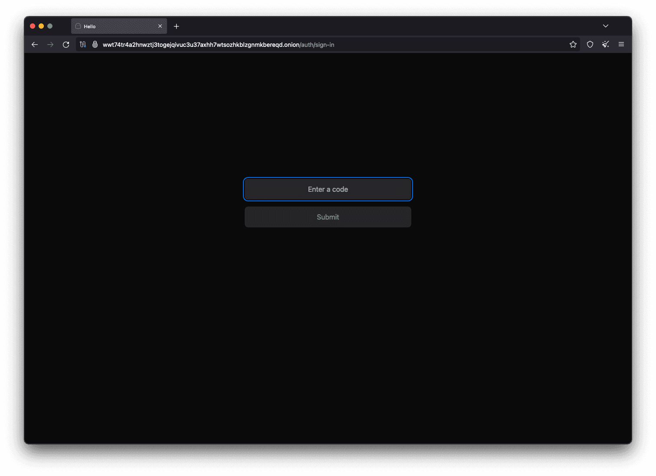
Task: Click the New Identity broom icon
Action: click(x=606, y=45)
